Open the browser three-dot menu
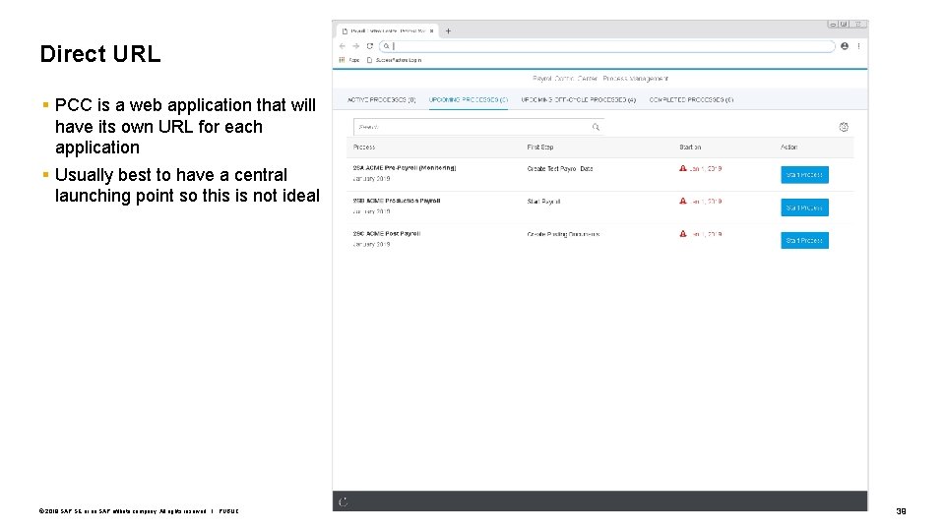Viewport: 945px width, 531px height. pyautogui.click(x=858, y=46)
